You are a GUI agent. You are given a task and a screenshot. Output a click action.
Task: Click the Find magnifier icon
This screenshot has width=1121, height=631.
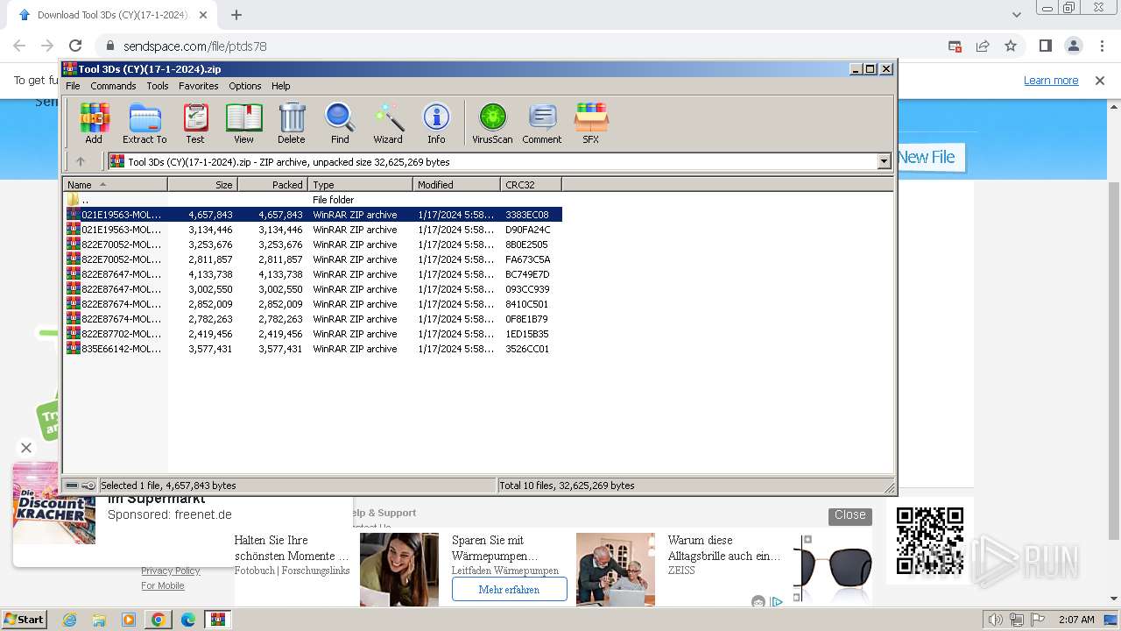click(x=340, y=123)
